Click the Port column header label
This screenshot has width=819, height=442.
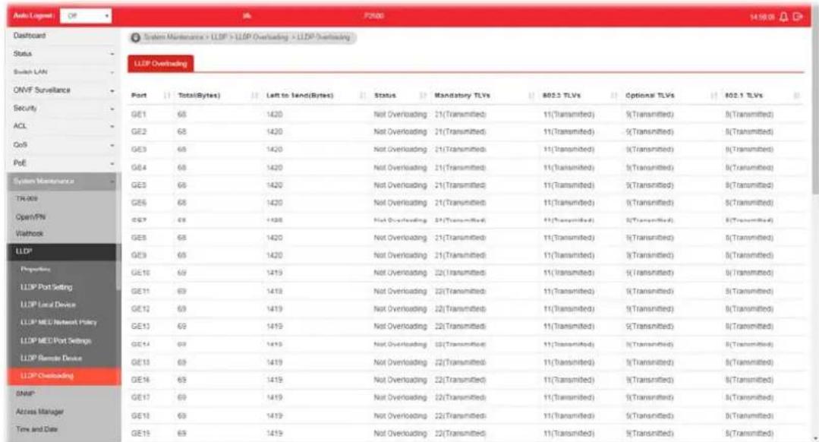(x=139, y=96)
